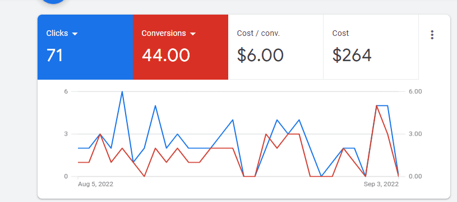The image size is (457, 202).
Task: Click the arrow beside Clicks metric
Action: [75, 34]
